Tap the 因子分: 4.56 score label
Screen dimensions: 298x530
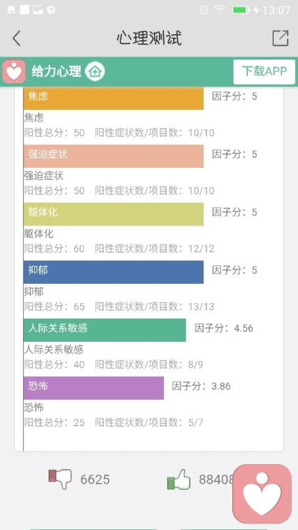pyautogui.click(x=223, y=328)
